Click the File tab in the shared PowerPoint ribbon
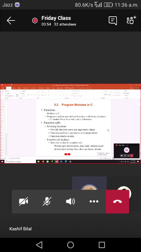 [x=3, y=88]
